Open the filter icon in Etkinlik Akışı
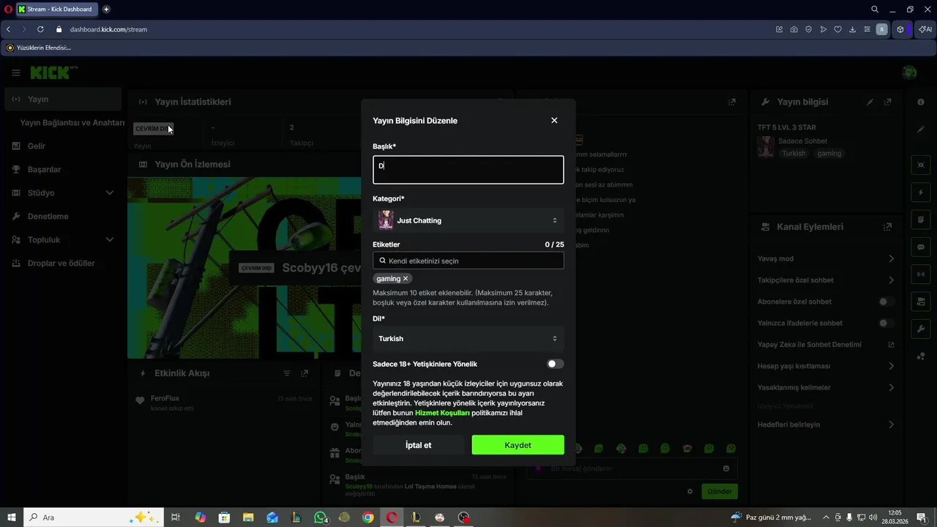 [287, 373]
